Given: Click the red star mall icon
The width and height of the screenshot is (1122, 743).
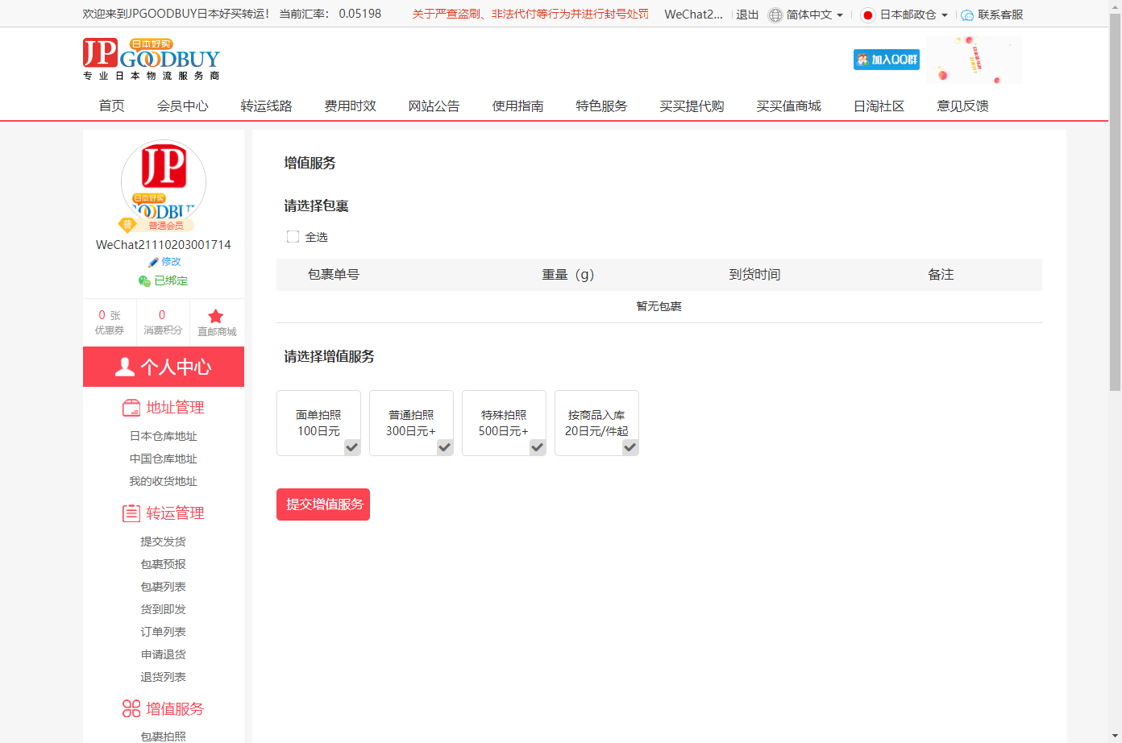Looking at the screenshot, I should (215, 317).
